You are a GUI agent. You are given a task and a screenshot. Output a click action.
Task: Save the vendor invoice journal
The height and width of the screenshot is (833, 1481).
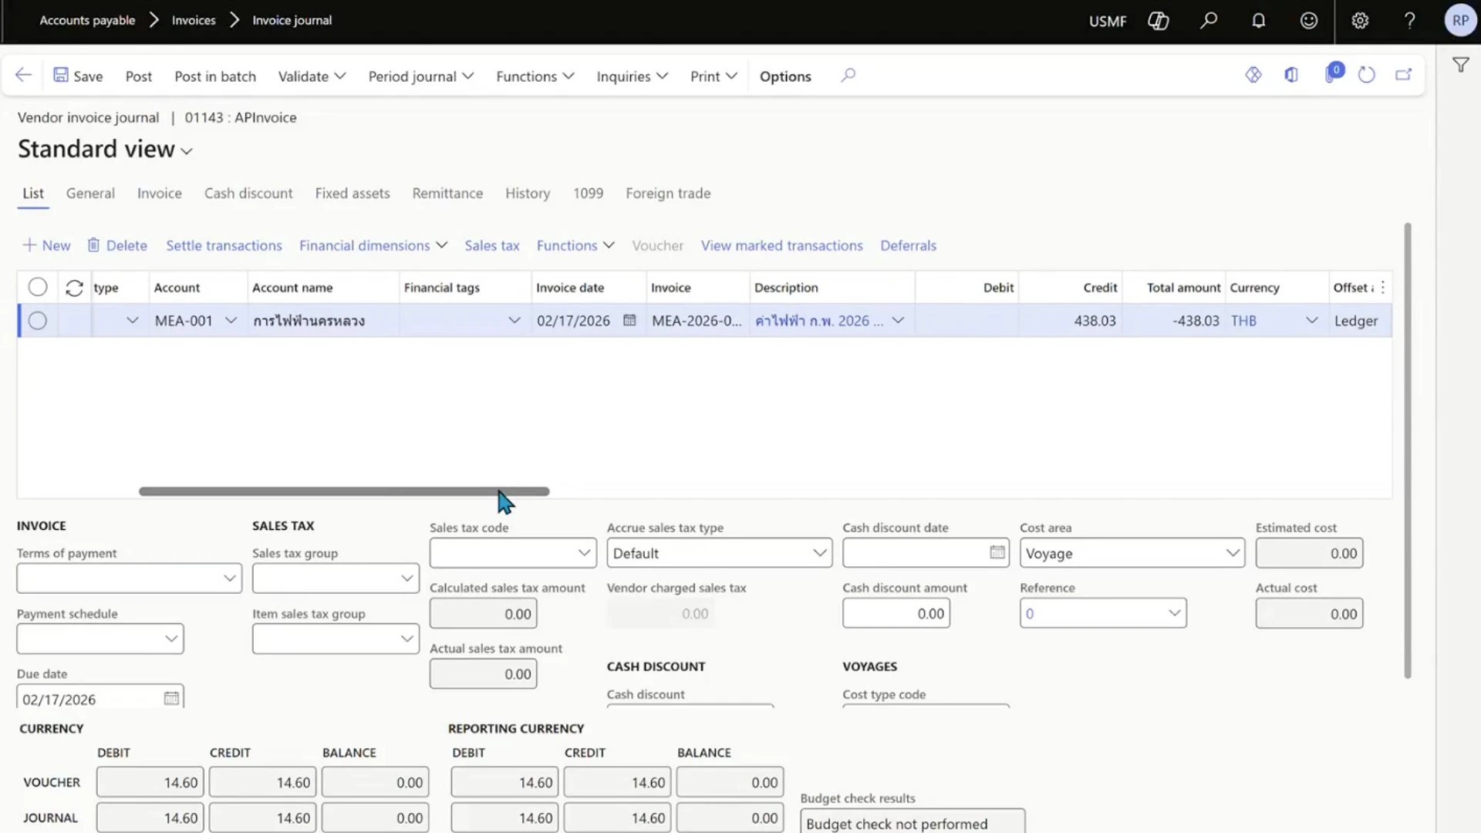coord(78,76)
